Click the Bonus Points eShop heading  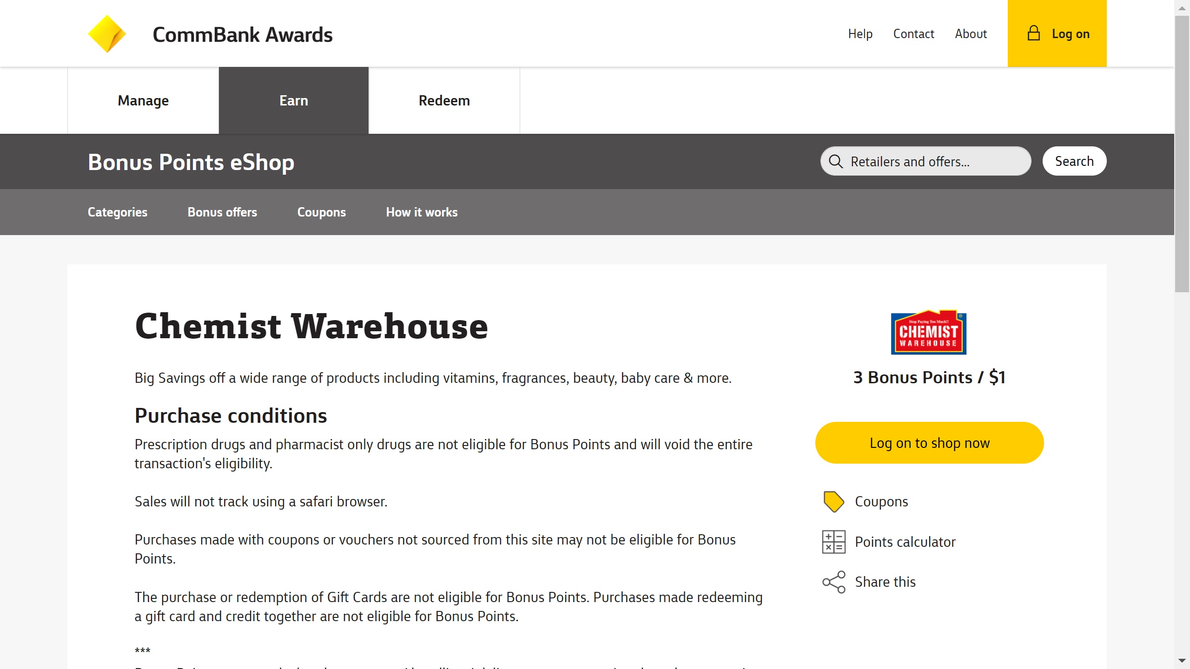pos(191,162)
